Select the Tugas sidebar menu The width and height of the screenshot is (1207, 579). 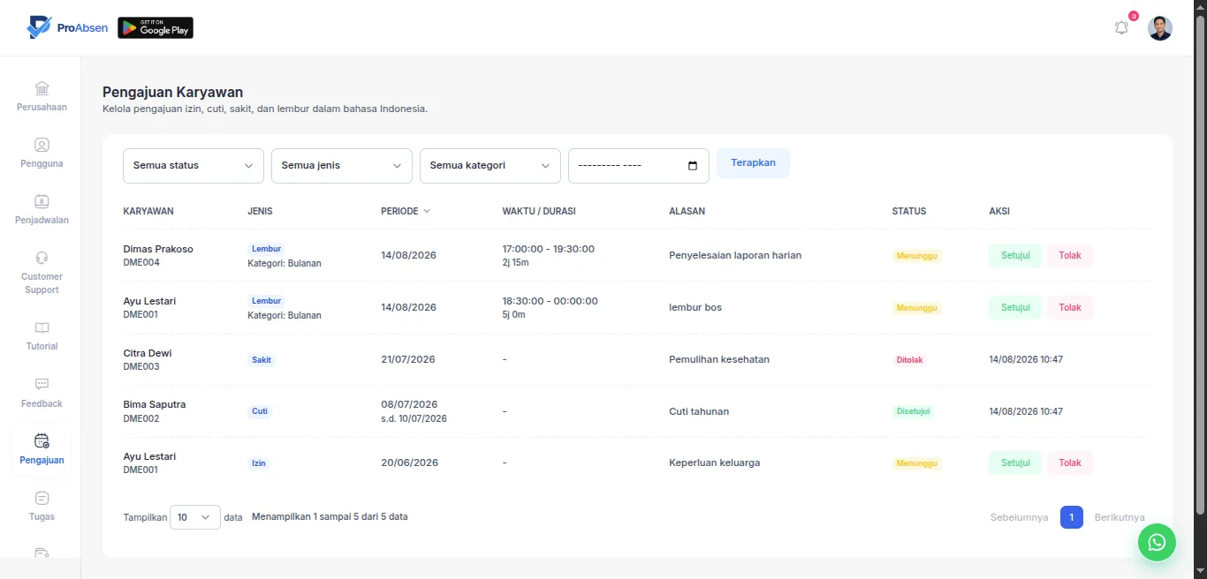(x=42, y=507)
